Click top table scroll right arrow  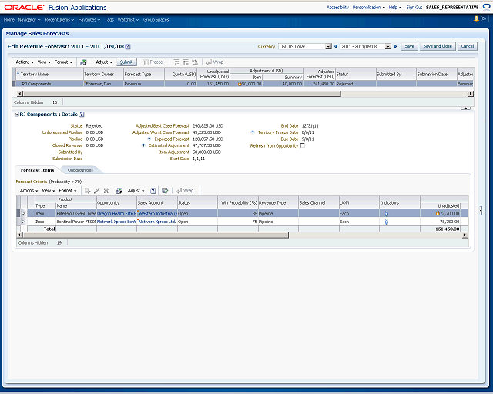(471, 94)
